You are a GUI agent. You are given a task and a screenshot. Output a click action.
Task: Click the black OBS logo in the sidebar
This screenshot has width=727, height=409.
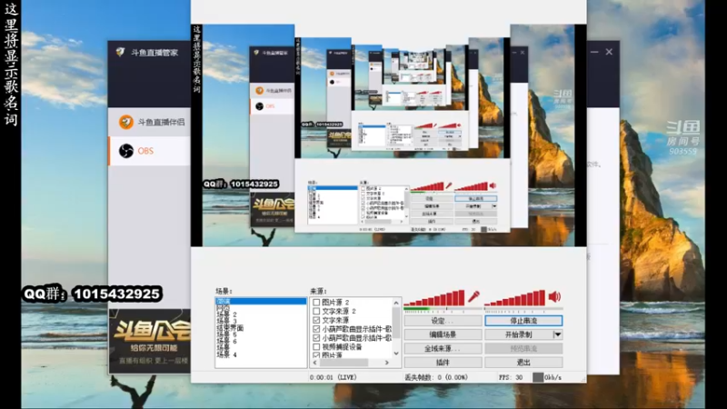[125, 151]
